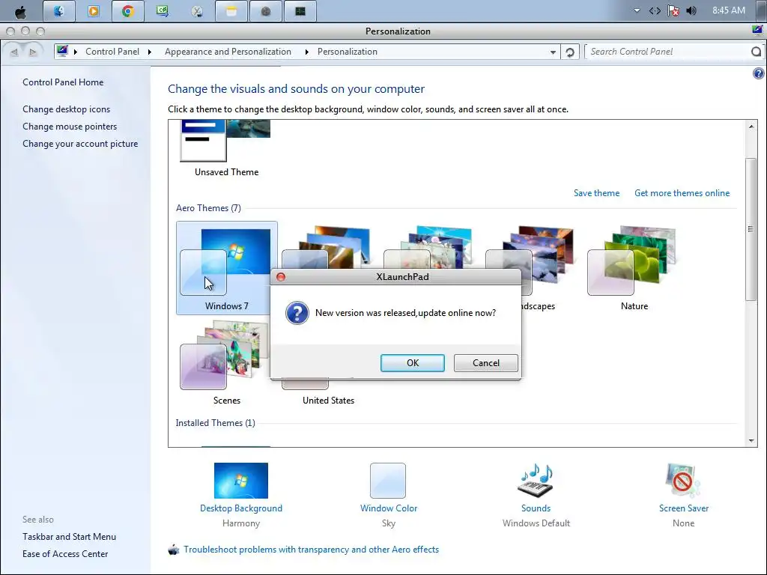Click the search magnifier icon

[756, 52]
